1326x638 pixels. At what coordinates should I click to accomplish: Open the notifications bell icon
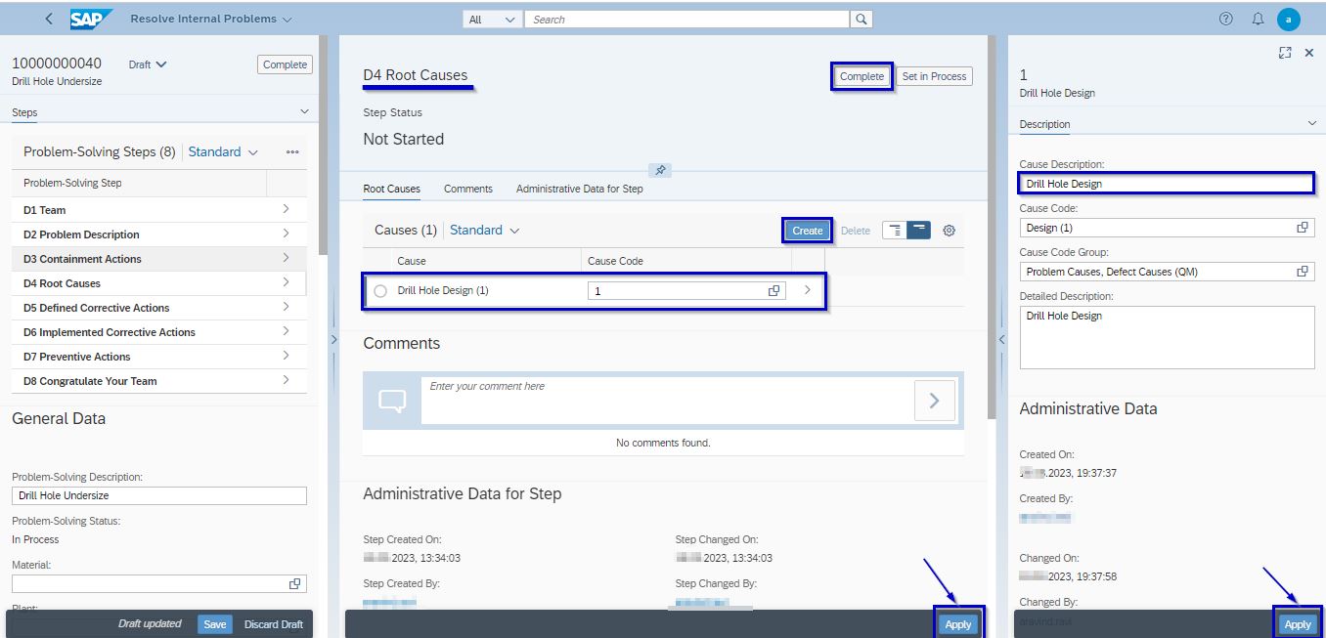pos(1257,18)
